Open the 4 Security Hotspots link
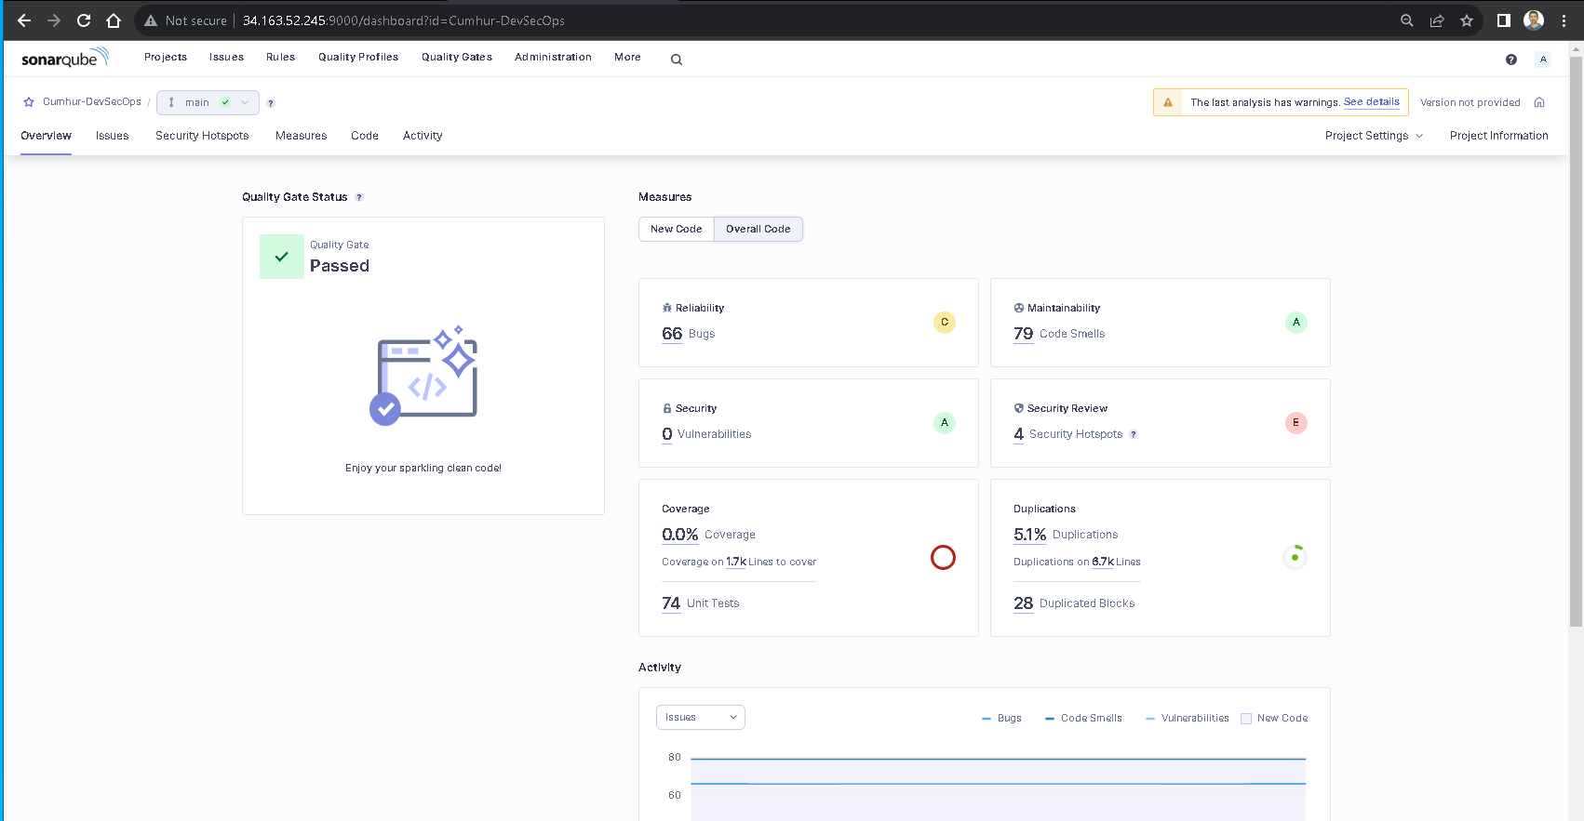The height and width of the screenshot is (821, 1584). [x=1018, y=434]
